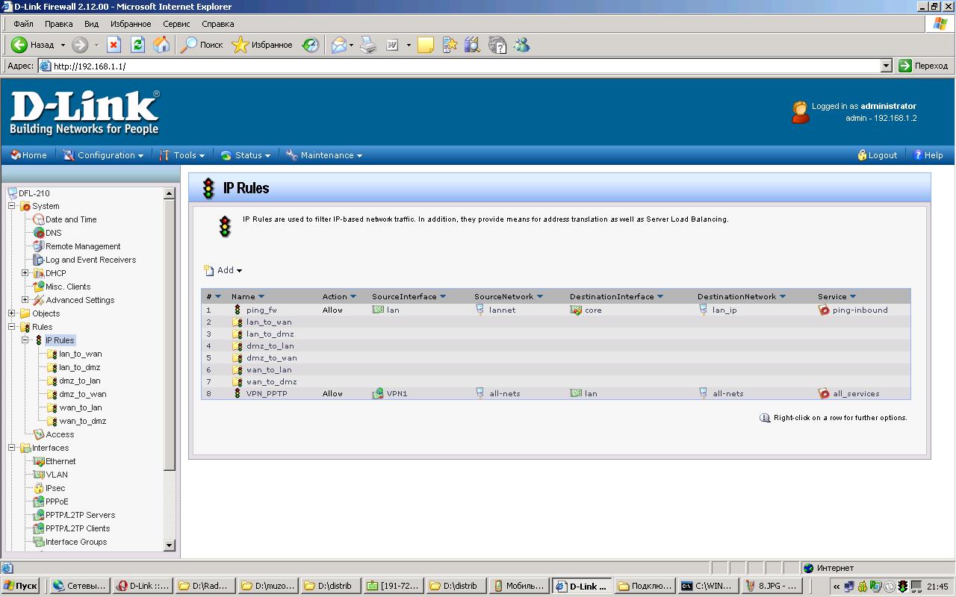Open Advanced Settings tree item

80,300
